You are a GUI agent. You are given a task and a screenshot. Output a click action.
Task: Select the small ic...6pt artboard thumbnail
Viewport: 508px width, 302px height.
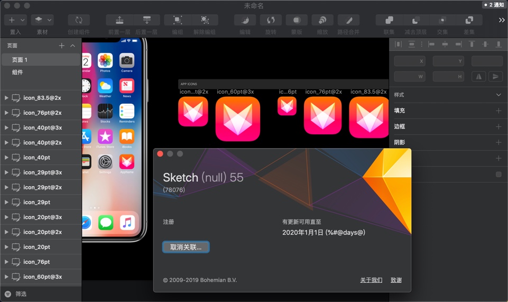tap(287, 106)
